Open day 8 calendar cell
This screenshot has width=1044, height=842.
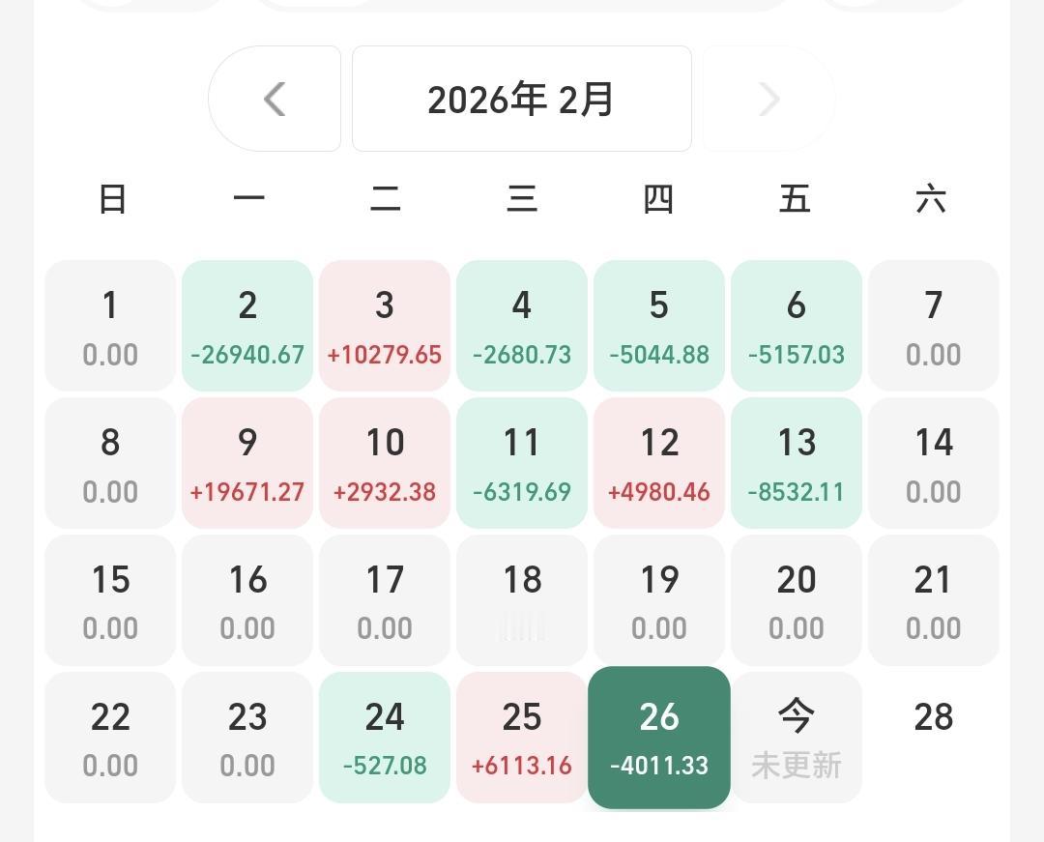(x=110, y=463)
